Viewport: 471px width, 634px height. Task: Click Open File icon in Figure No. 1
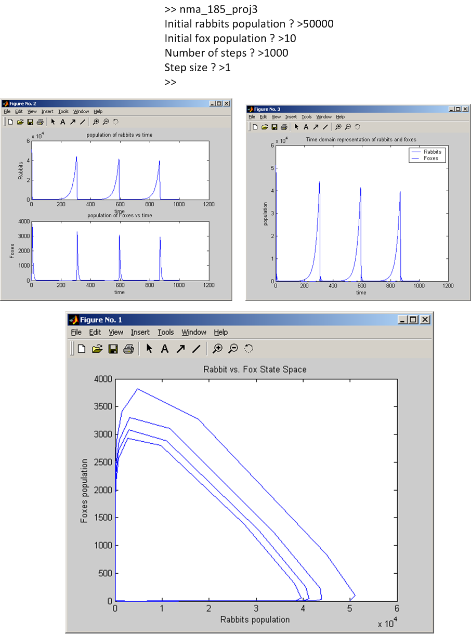pyautogui.click(x=97, y=349)
